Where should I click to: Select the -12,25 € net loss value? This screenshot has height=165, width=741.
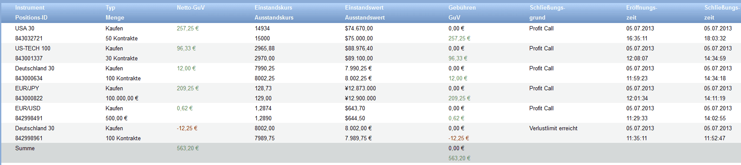click(x=187, y=128)
